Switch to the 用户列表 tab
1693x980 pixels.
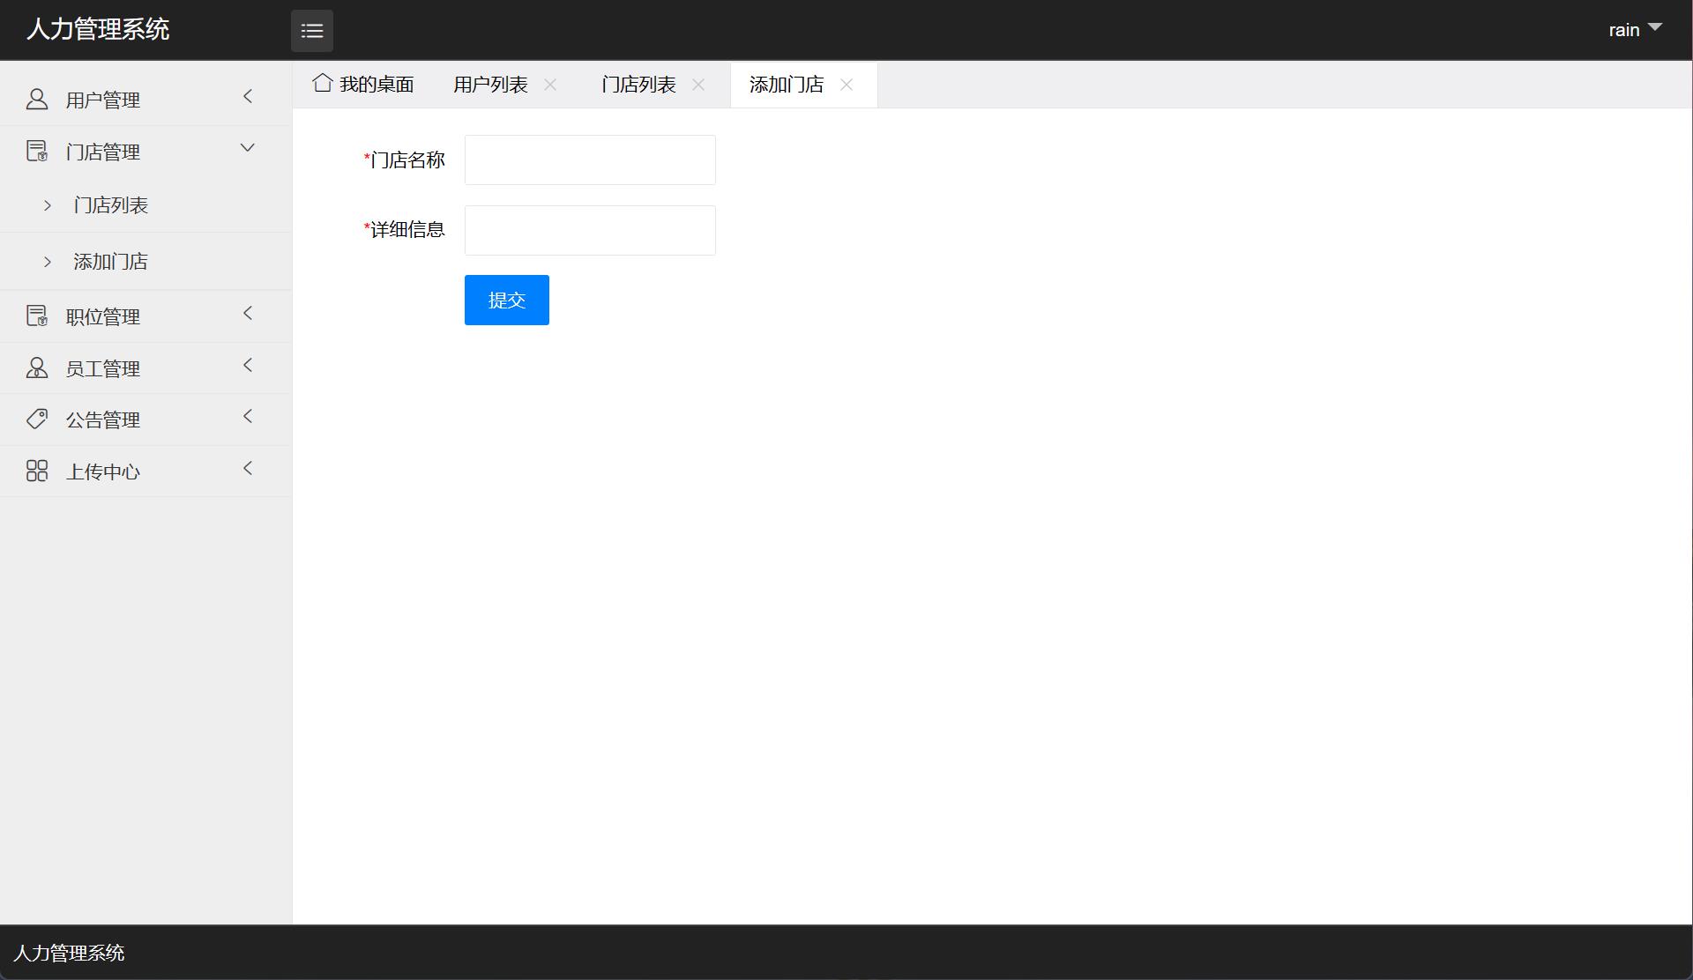pos(490,84)
